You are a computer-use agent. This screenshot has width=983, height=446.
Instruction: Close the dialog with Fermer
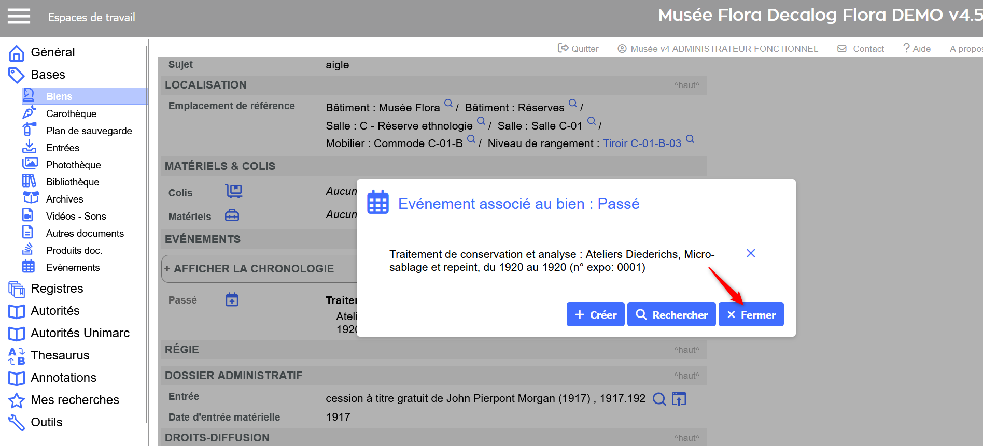click(x=751, y=314)
